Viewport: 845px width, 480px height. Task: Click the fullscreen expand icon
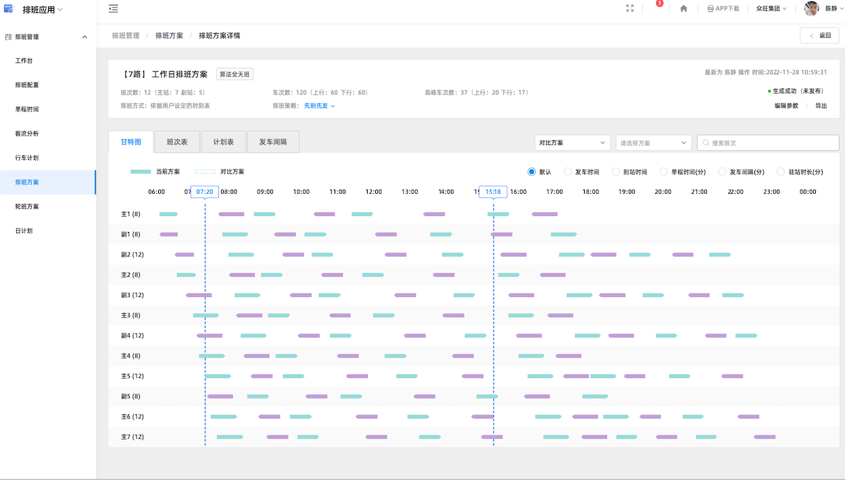tap(630, 9)
